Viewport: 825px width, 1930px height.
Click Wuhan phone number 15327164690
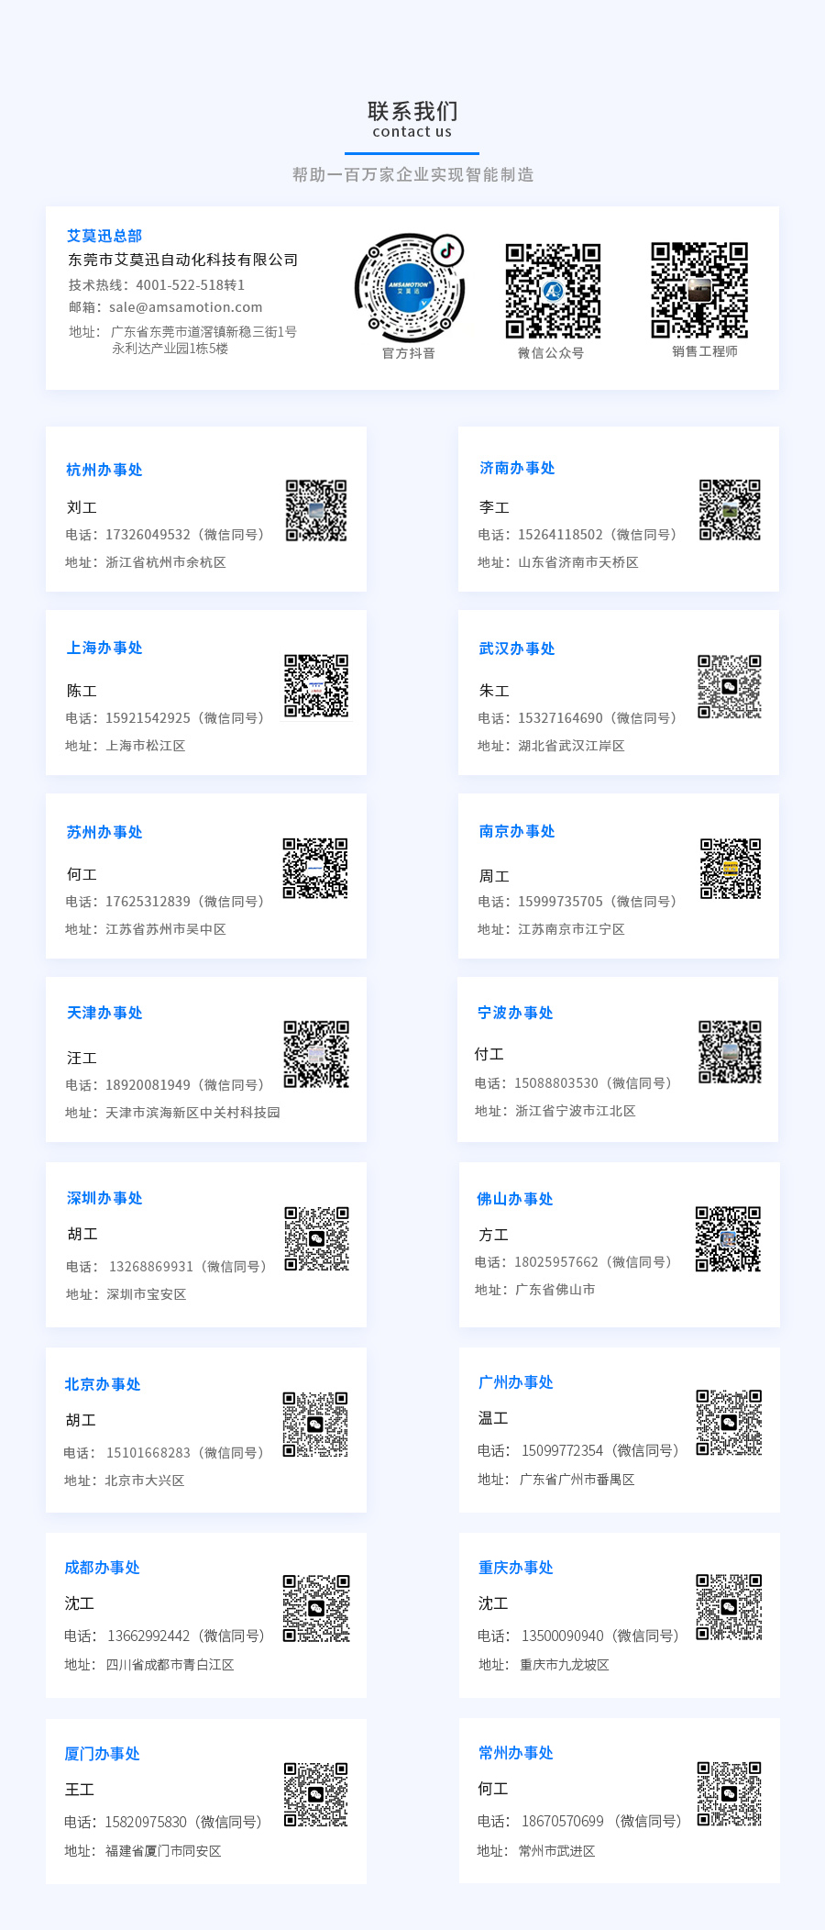click(x=561, y=718)
